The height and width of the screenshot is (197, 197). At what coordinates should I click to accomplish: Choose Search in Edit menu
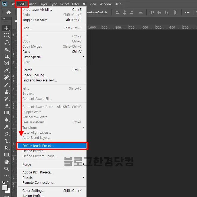point(52,70)
